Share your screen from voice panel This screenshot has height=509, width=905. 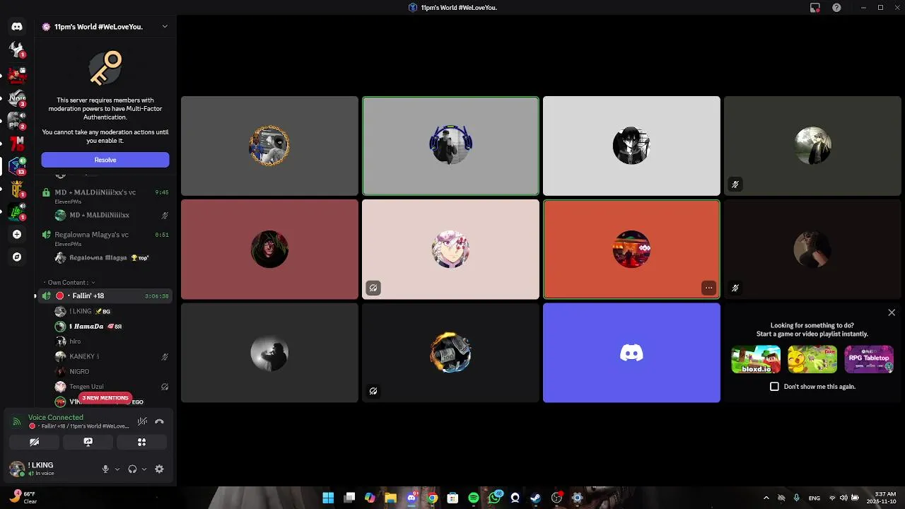click(x=88, y=442)
